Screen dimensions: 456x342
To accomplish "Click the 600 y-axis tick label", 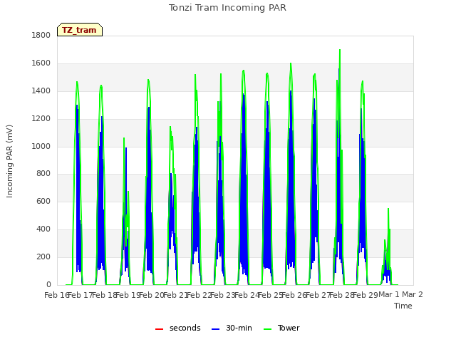I will pos(43,201).
